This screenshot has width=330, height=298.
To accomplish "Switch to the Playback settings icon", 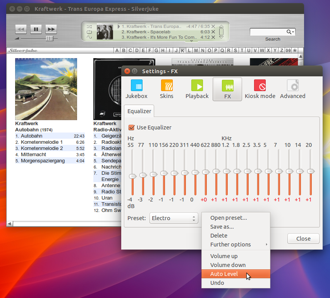I will [x=197, y=89].
